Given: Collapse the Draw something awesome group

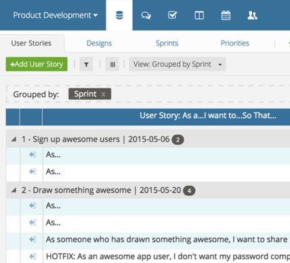Looking at the screenshot, I should click(x=14, y=190).
